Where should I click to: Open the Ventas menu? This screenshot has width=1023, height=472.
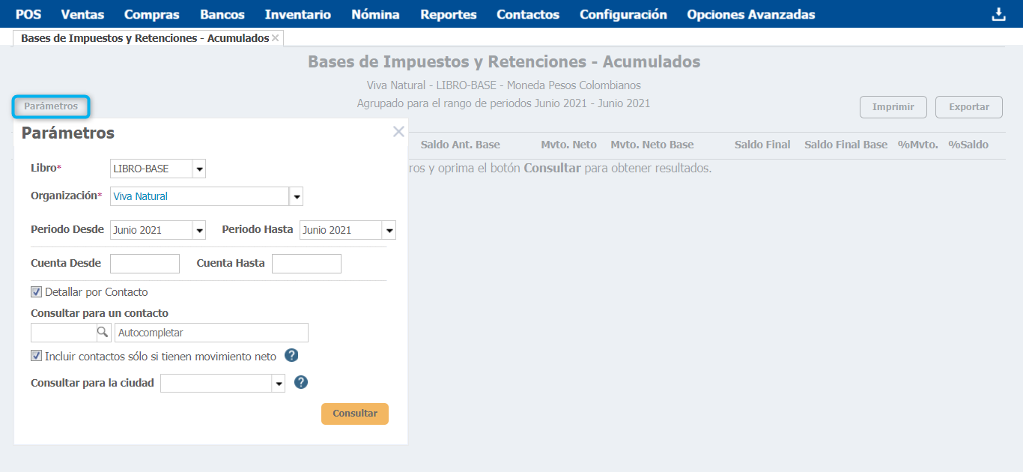point(82,14)
